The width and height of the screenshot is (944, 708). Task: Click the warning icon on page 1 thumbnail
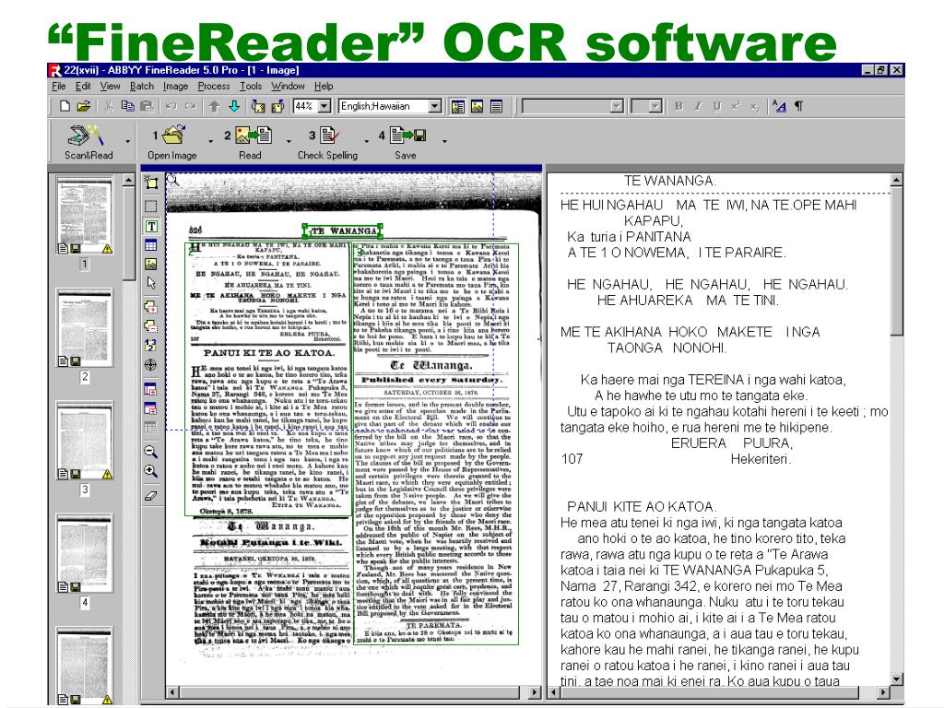[x=107, y=248]
